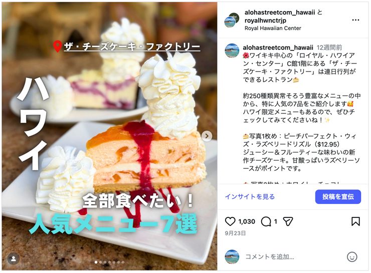Like the post with heart icon
Viewport: 371px width, 273px height.
tap(230, 221)
